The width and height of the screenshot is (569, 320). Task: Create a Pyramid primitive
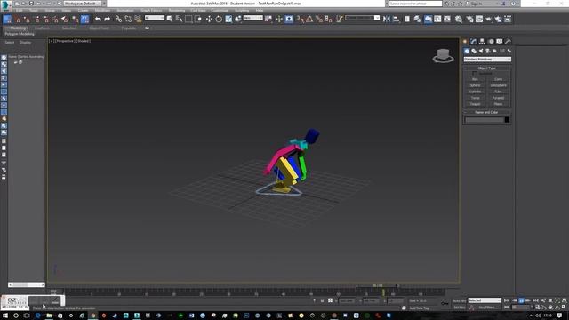coord(498,98)
